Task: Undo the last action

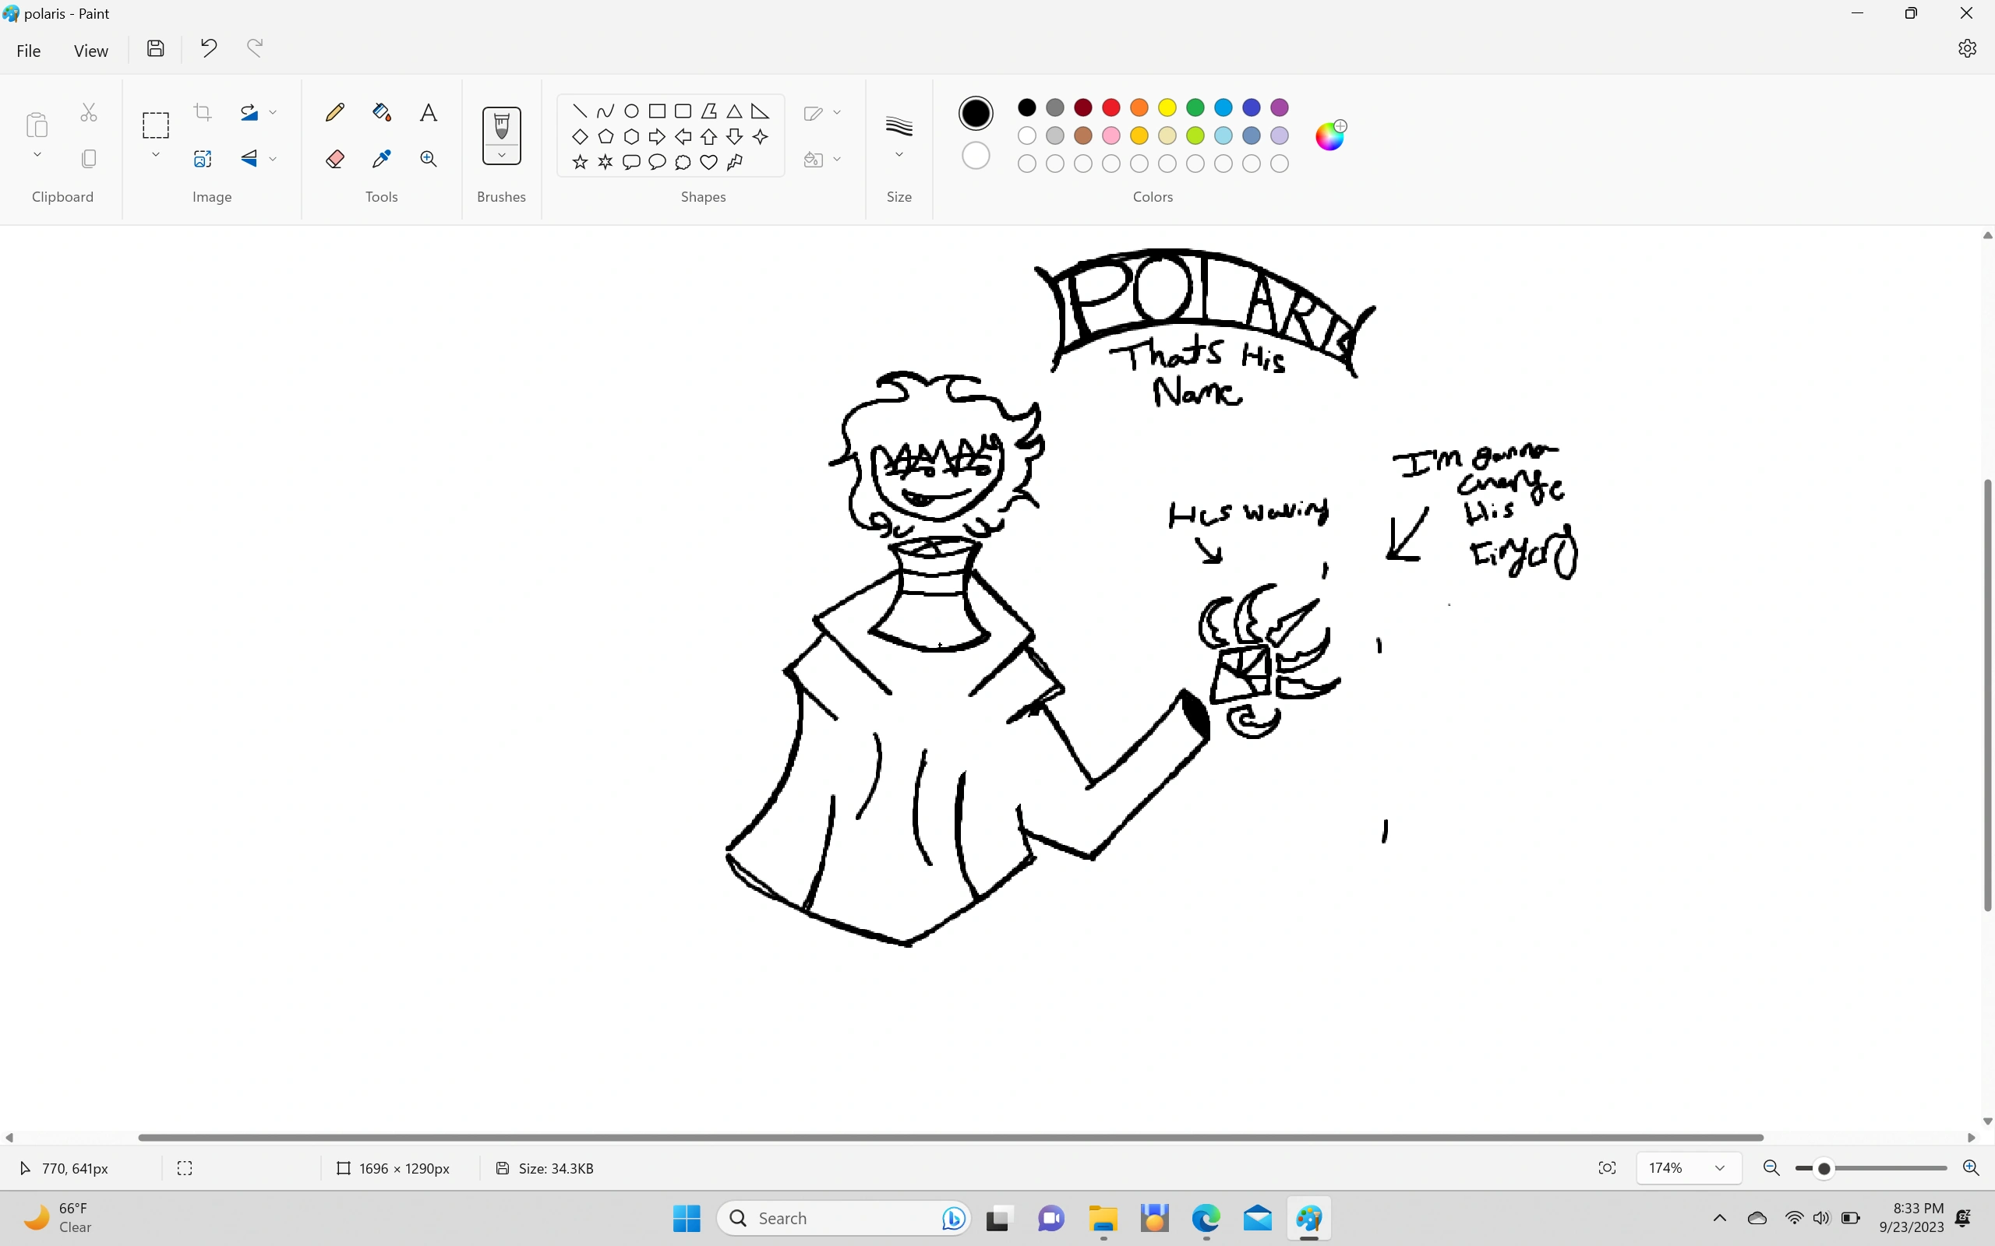Action: pos(208,48)
